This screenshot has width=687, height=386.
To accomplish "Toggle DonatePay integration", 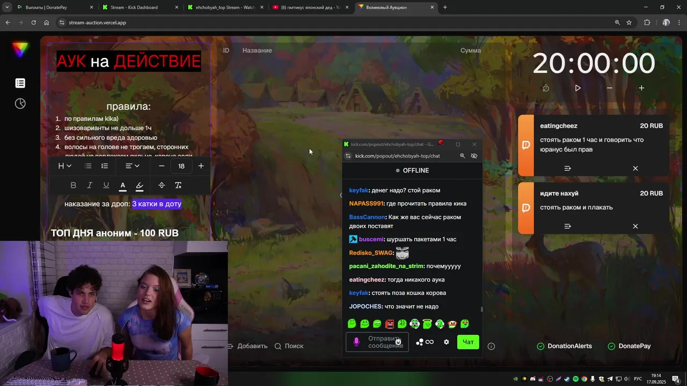I will tap(629, 346).
